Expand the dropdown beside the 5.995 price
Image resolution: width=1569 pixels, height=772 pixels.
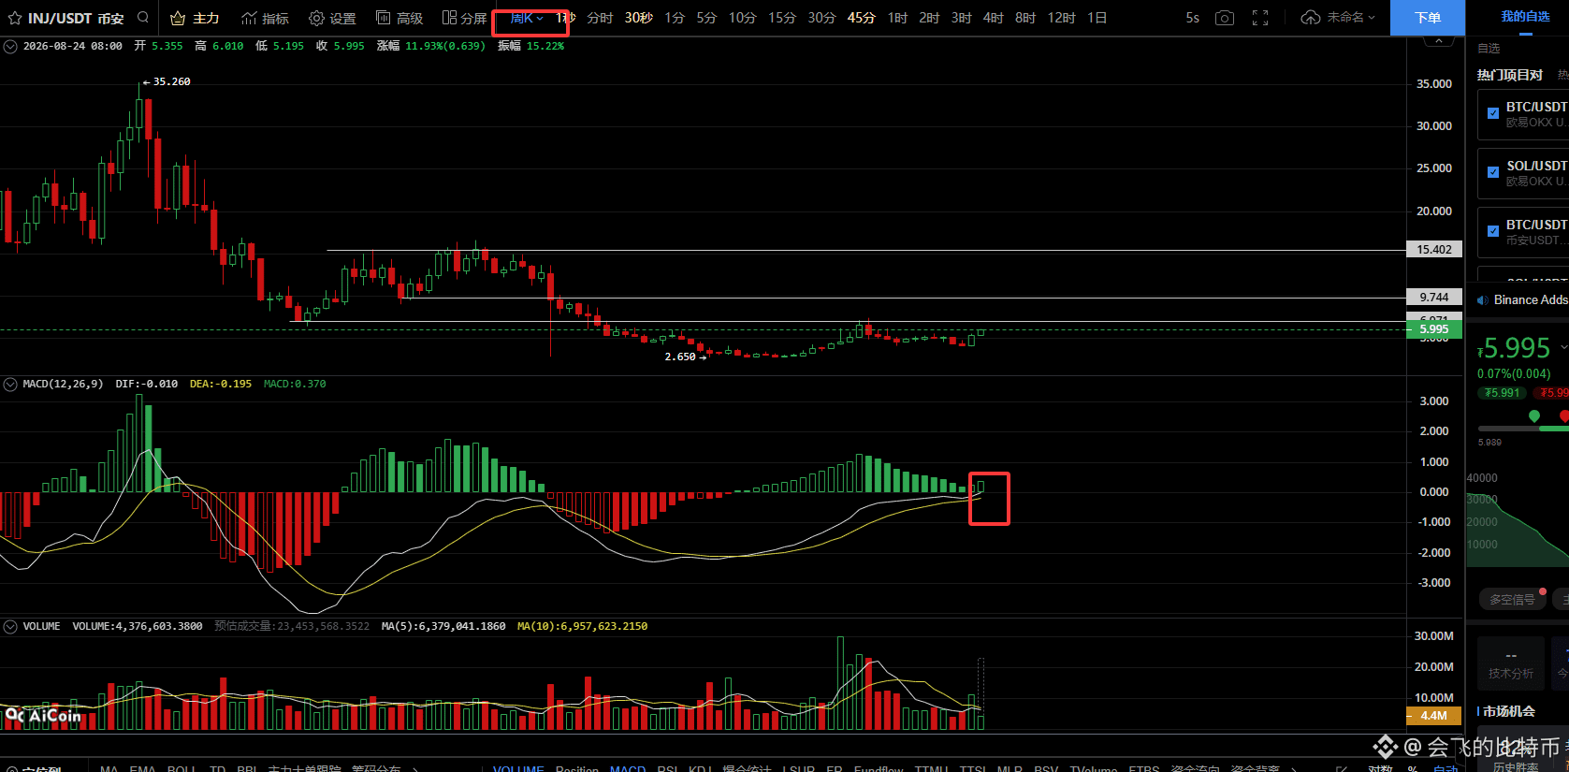pyautogui.click(x=1563, y=348)
